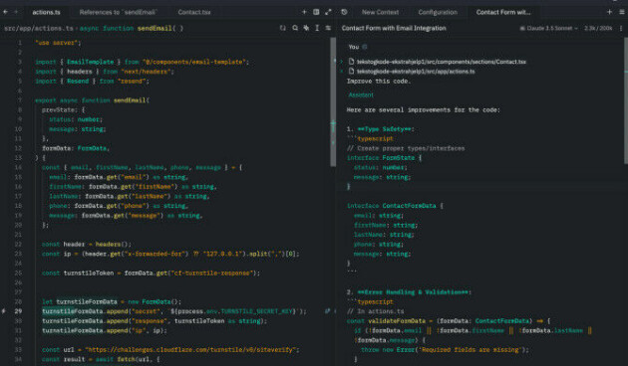Open a new tab with editor plus icon

click(304, 12)
